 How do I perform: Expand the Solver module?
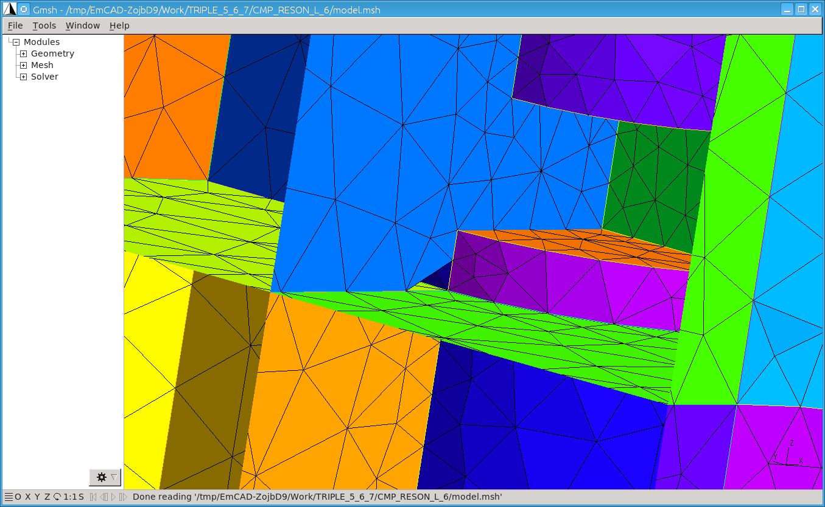click(23, 77)
